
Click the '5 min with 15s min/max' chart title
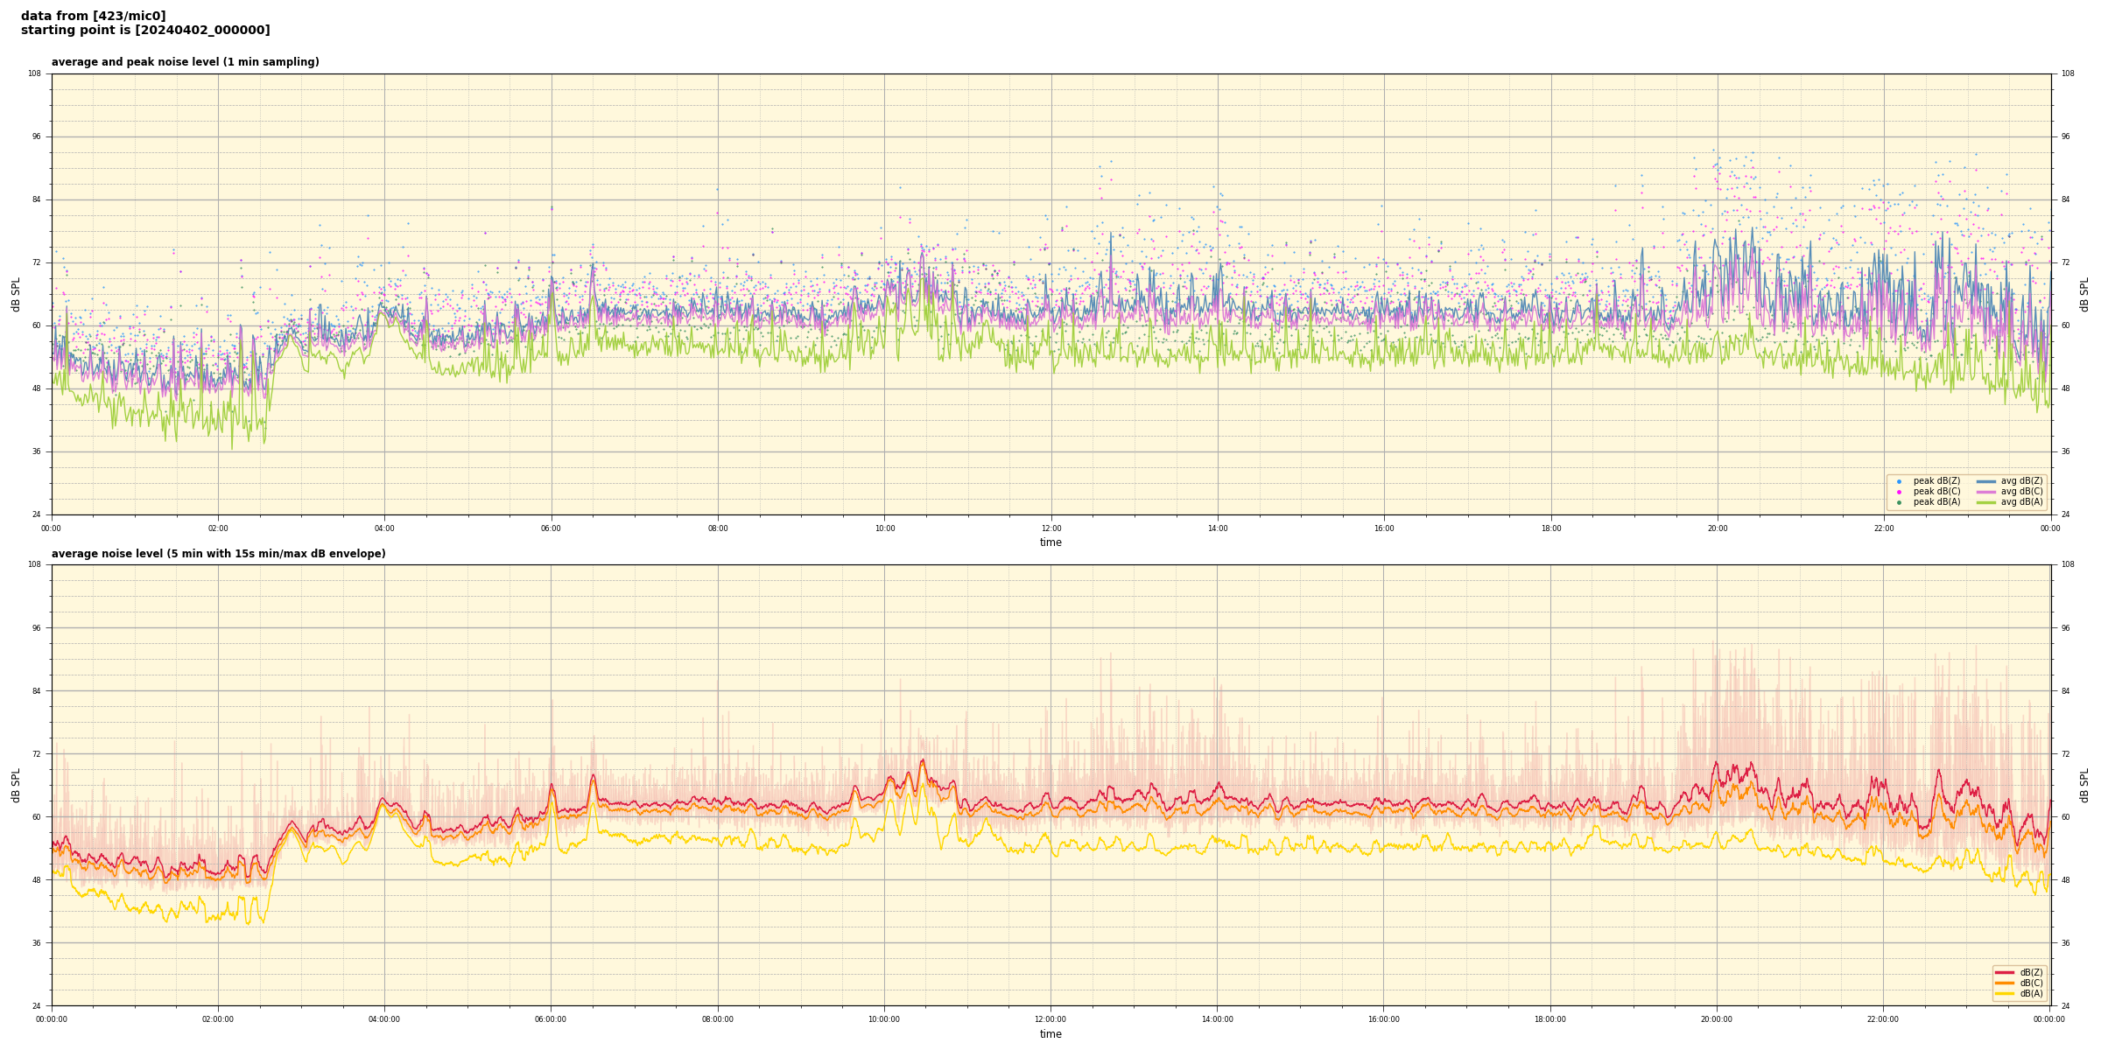click(218, 554)
